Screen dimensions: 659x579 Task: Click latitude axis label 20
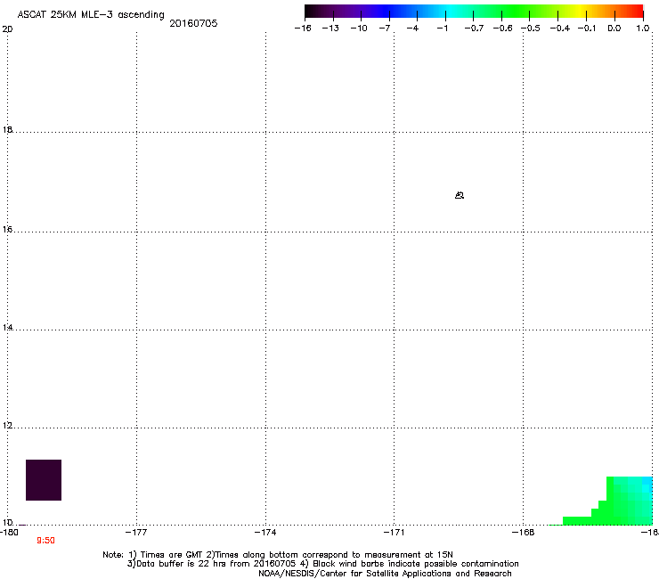[7, 29]
